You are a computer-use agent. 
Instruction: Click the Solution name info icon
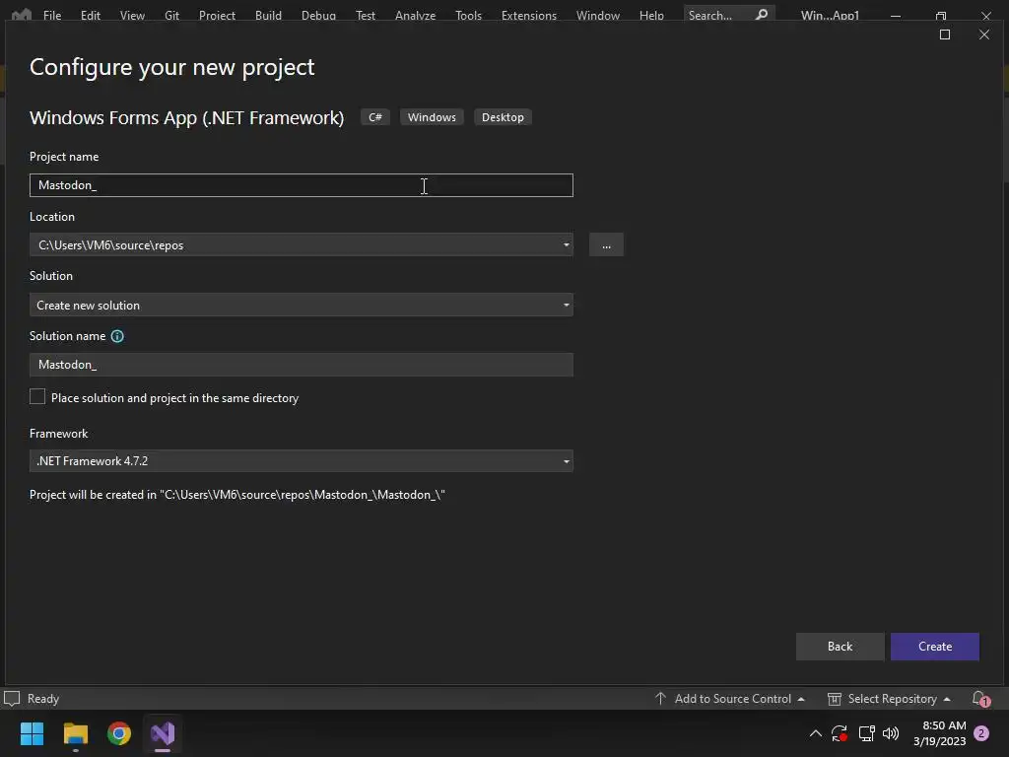click(117, 336)
